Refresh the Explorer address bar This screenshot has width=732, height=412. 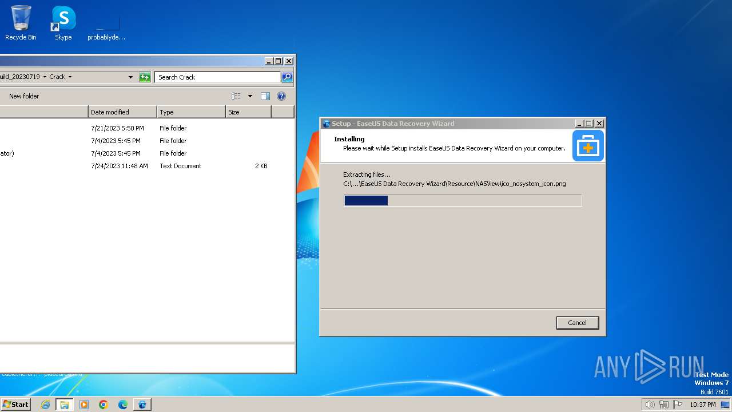(145, 77)
